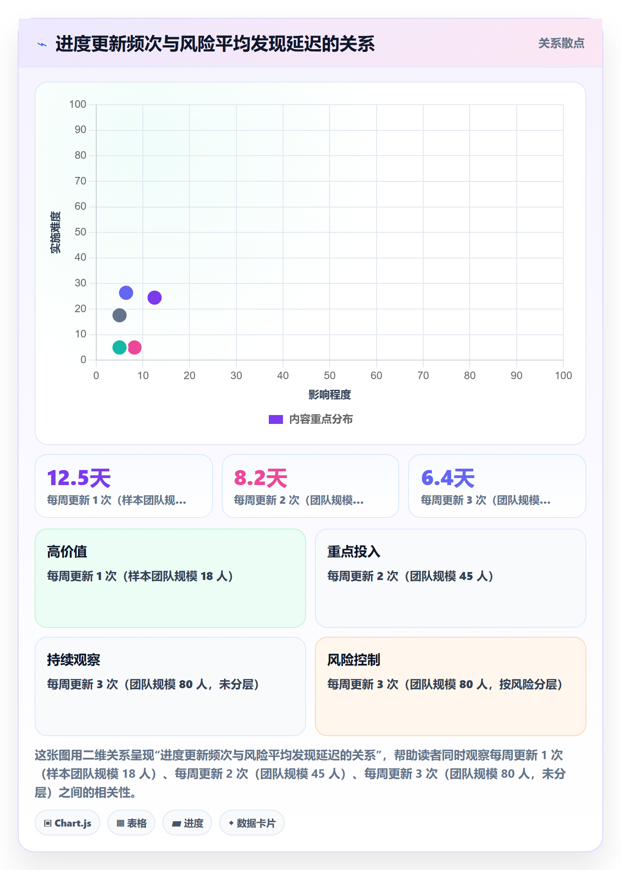The width and height of the screenshot is (621, 870).
Task: Click the 影响程度 x-axis label
Action: tap(330, 395)
